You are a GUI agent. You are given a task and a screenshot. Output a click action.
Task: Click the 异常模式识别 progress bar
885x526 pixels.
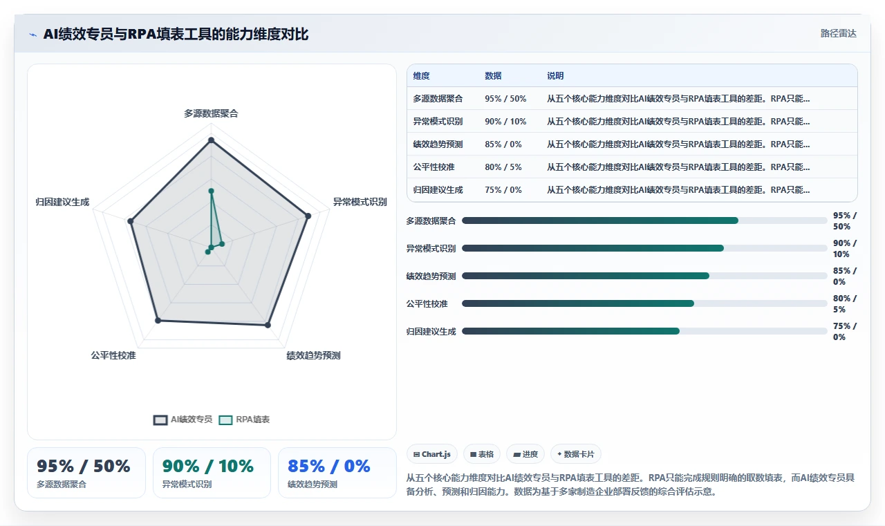644,248
